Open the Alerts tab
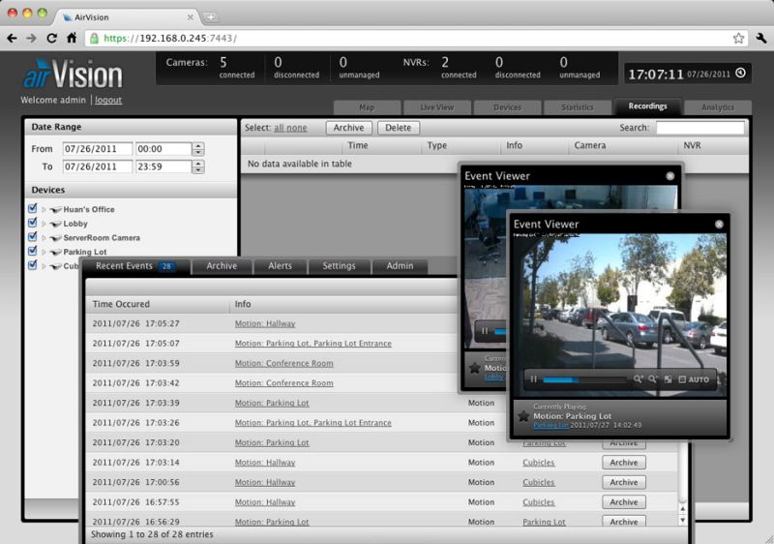The height and width of the screenshot is (544, 774). tap(280, 266)
